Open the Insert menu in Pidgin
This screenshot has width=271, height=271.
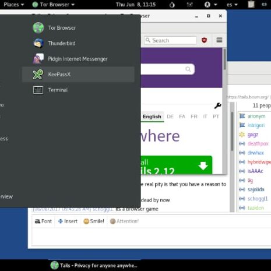pyautogui.click(x=68, y=221)
